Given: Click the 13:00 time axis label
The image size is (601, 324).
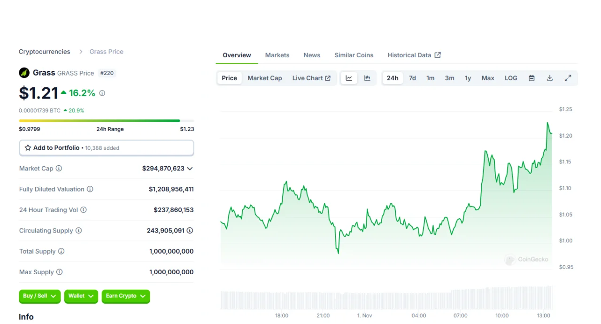Looking at the screenshot, I should pos(544,316).
